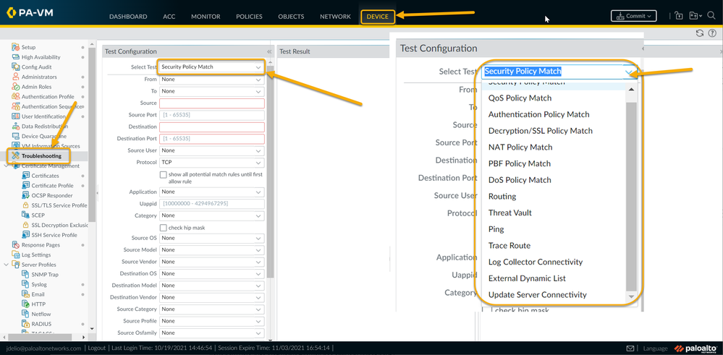723x355 pixels.
Task: Click the HTTP server profile icon
Action: point(26,304)
